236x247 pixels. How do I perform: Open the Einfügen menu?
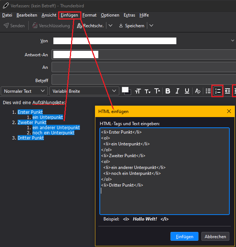pos(70,15)
